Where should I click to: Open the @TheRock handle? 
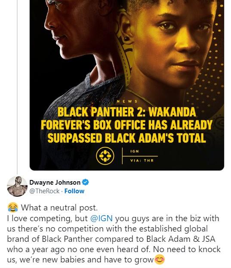pos(44,191)
